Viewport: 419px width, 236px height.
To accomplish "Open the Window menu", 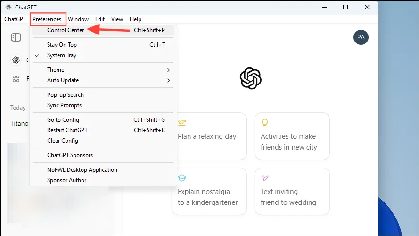I will [x=78, y=19].
